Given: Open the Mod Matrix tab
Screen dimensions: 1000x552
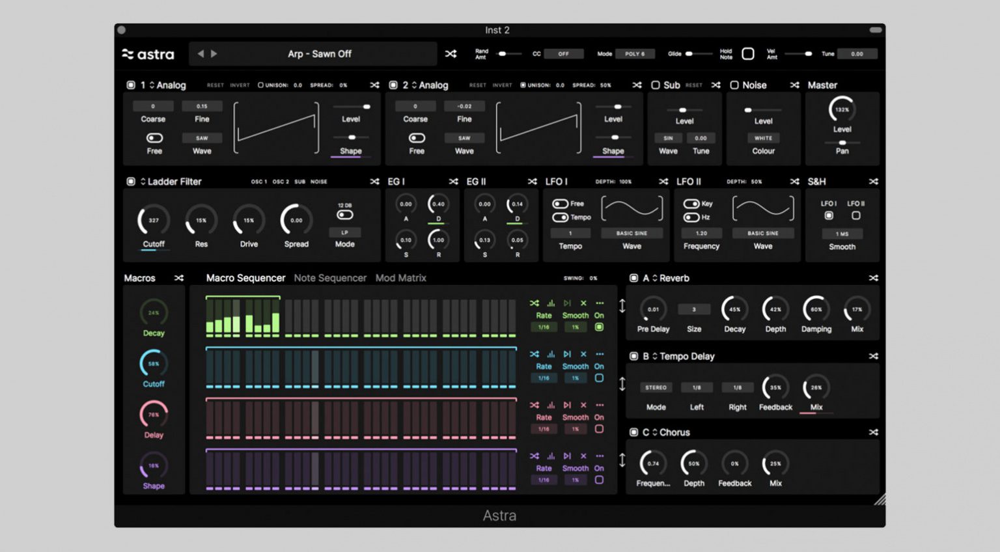Looking at the screenshot, I should click(x=401, y=278).
